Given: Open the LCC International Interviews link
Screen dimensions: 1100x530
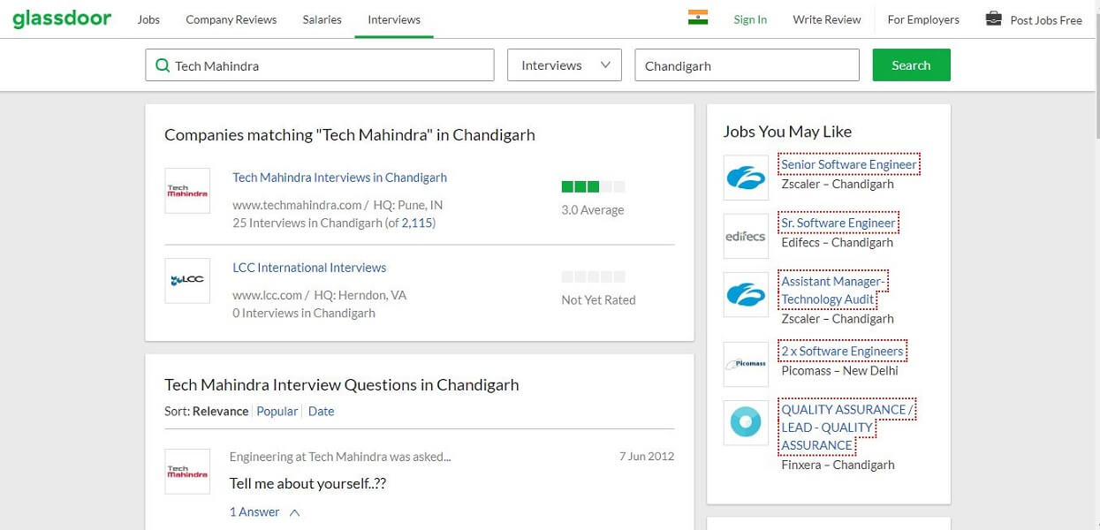Looking at the screenshot, I should pos(309,268).
